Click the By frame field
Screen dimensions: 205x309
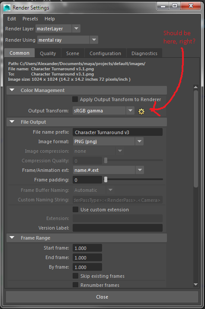(87, 267)
